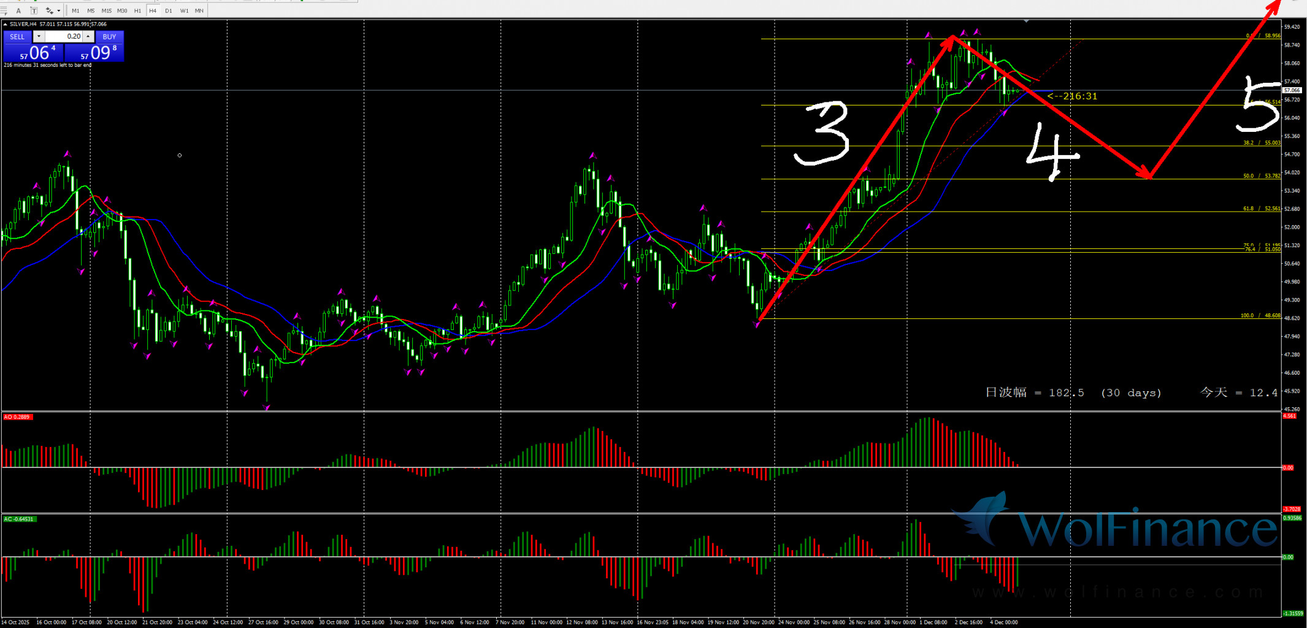Screen dimensions: 1307x628
Task: Switch chart to D1 timeframe
Action: [168, 10]
